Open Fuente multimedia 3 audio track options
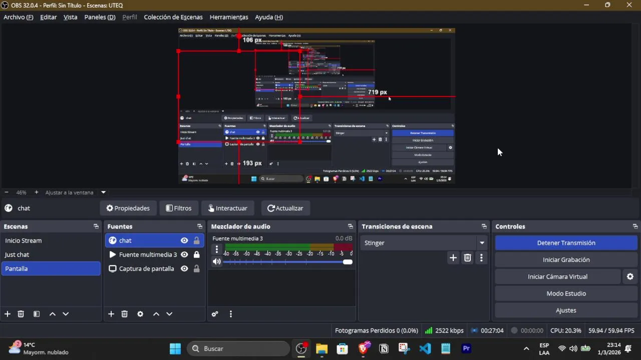This screenshot has width=641, height=360. click(x=217, y=249)
